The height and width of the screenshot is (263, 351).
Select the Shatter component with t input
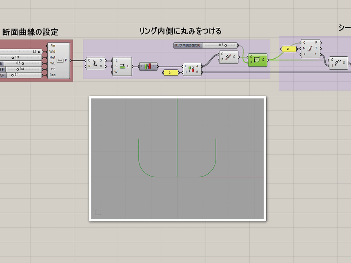339,62
